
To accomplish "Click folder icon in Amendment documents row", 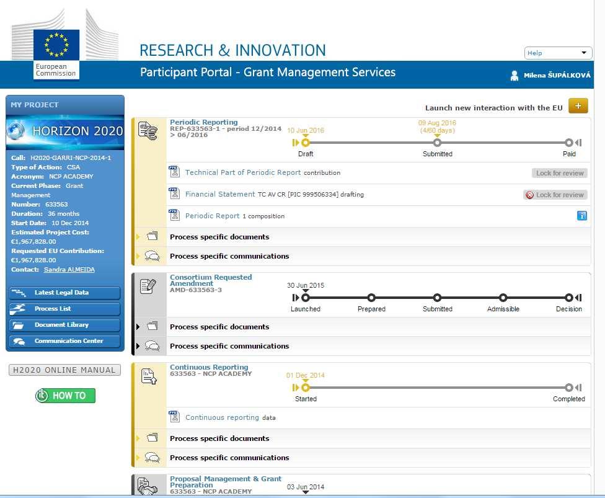I will point(152,326).
